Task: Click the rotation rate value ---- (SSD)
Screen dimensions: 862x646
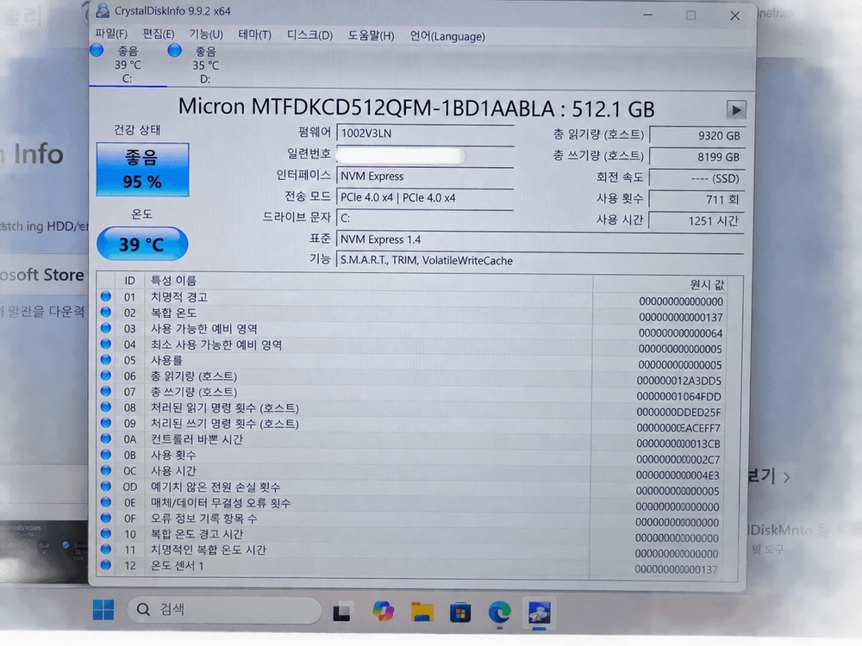Action: 696,178
